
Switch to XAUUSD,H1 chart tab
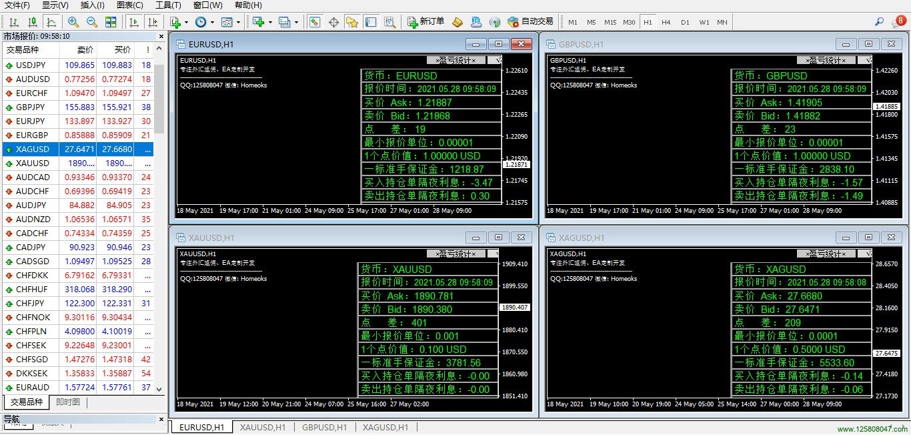[263, 428]
